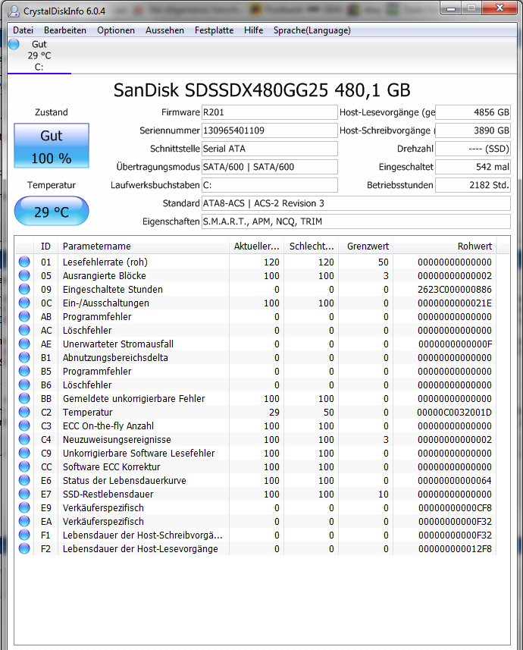Open the Optionen menu

click(116, 30)
